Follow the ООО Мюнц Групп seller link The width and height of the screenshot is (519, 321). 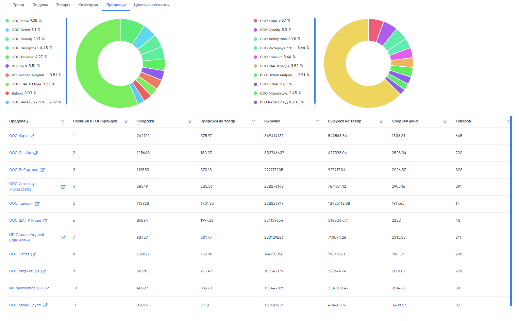pos(25,305)
